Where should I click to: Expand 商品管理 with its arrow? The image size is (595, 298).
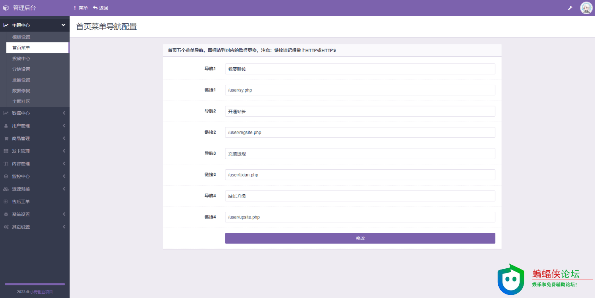[64, 139]
